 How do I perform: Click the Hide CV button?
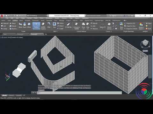(88, 26)
